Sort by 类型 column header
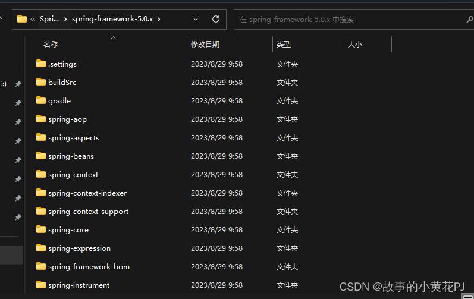474x299 pixels. pos(283,45)
